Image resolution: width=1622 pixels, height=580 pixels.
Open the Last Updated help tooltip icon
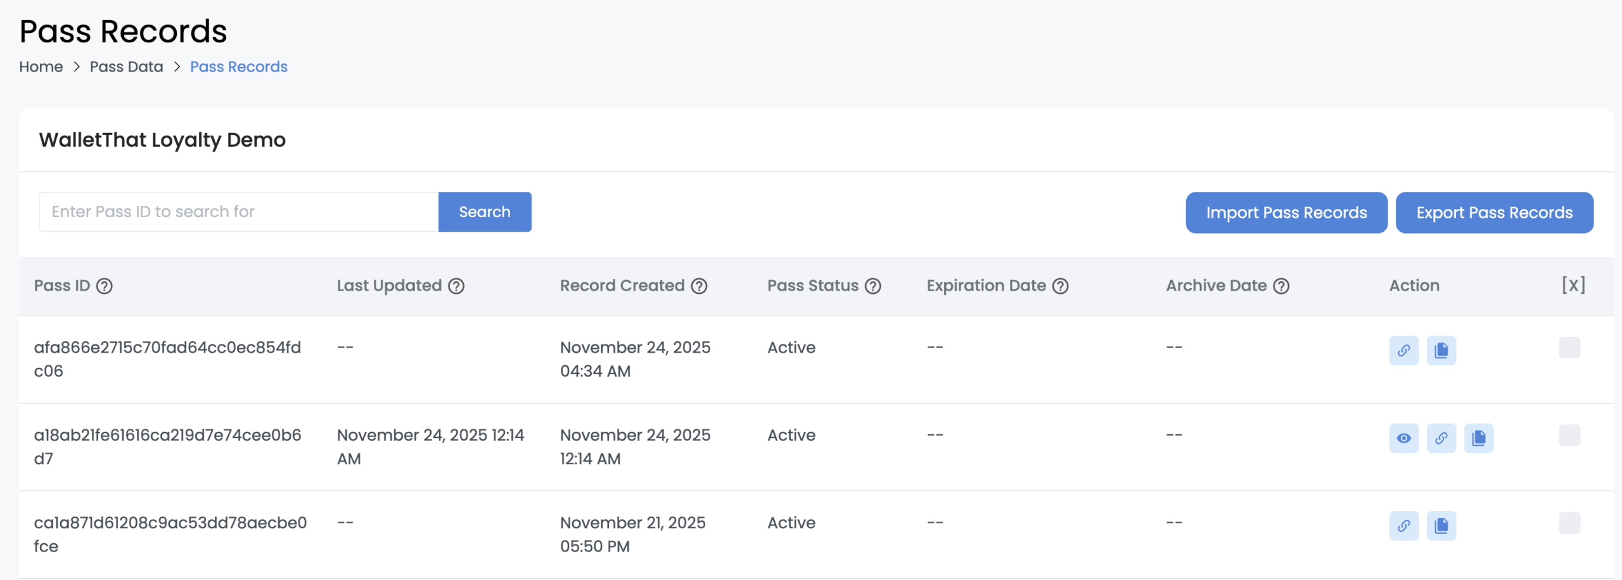(456, 286)
